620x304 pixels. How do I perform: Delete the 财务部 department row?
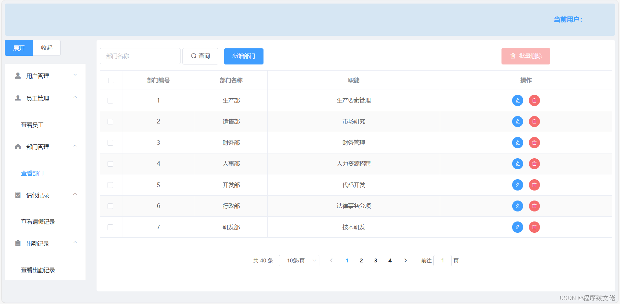click(534, 143)
